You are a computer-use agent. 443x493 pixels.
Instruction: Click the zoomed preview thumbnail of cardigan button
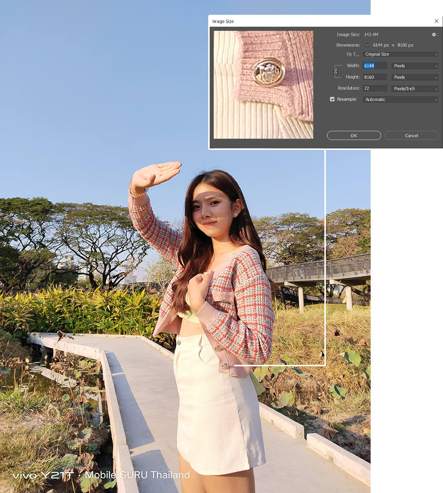click(x=263, y=84)
